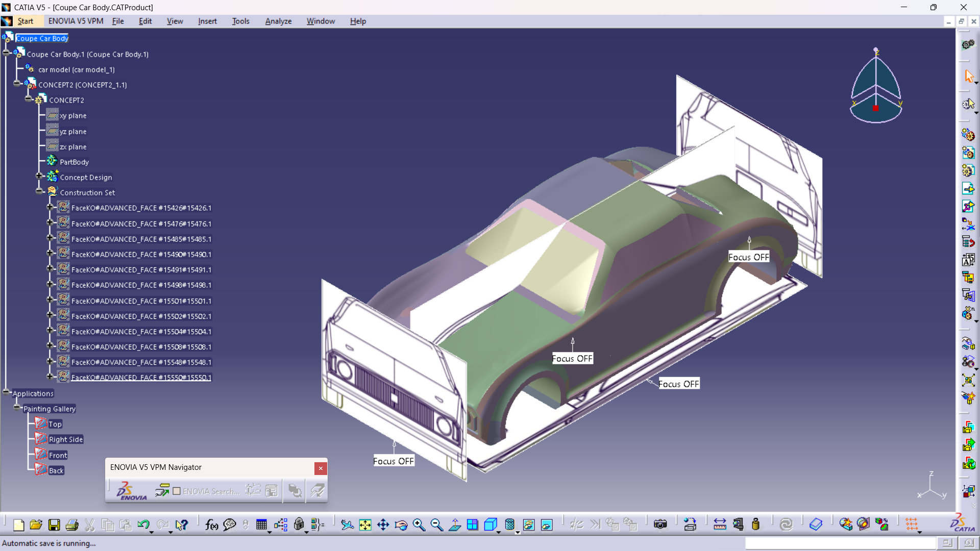
Task: Click the blue Catalog Browser book icon
Action: (816, 524)
